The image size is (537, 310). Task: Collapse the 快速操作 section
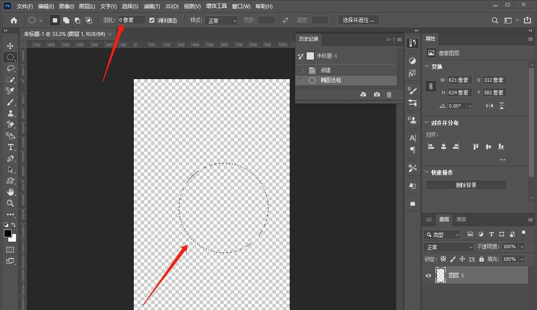pos(427,173)
